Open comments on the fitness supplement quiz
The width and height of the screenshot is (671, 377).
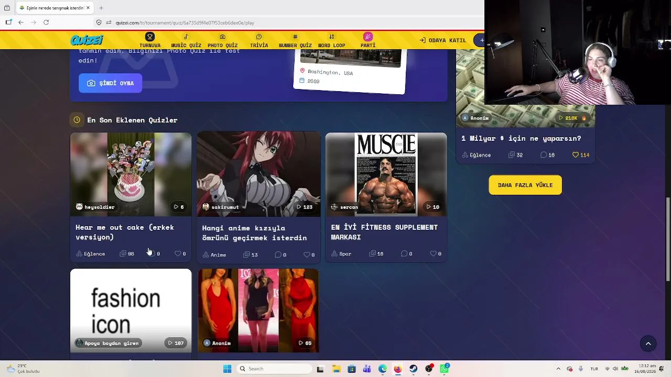click(407, 253)
